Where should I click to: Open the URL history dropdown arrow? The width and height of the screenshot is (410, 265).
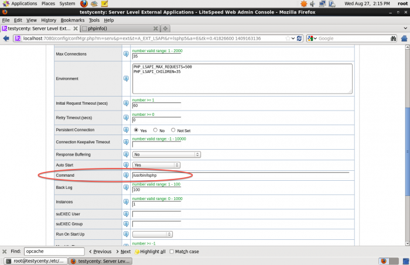(293, 39)
